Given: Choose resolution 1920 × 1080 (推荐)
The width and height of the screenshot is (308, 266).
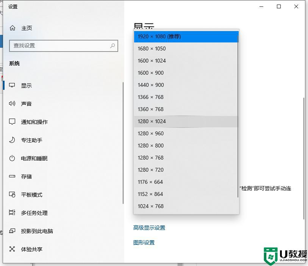Looking at the screenshot, I should coord(186,36).
